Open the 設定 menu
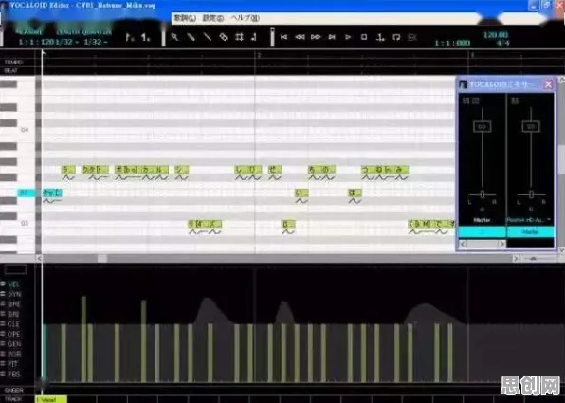This screenshot has width=565, height=403. coord(212,18)
